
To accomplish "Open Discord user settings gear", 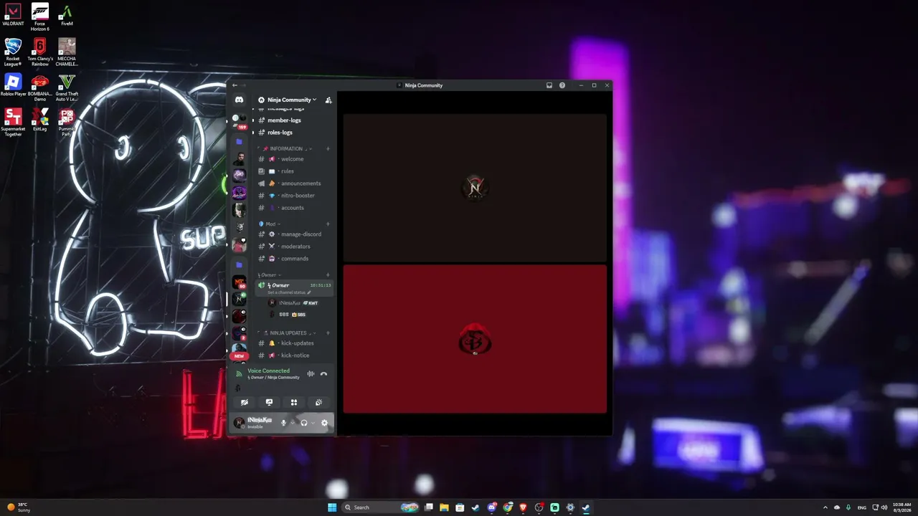I will 324,423.
